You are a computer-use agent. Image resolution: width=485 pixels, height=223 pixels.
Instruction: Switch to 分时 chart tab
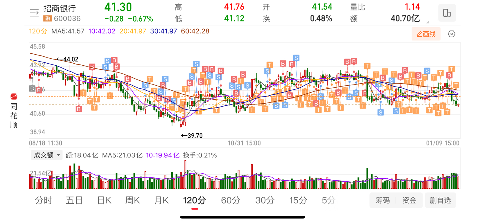[x=44, y=200]
